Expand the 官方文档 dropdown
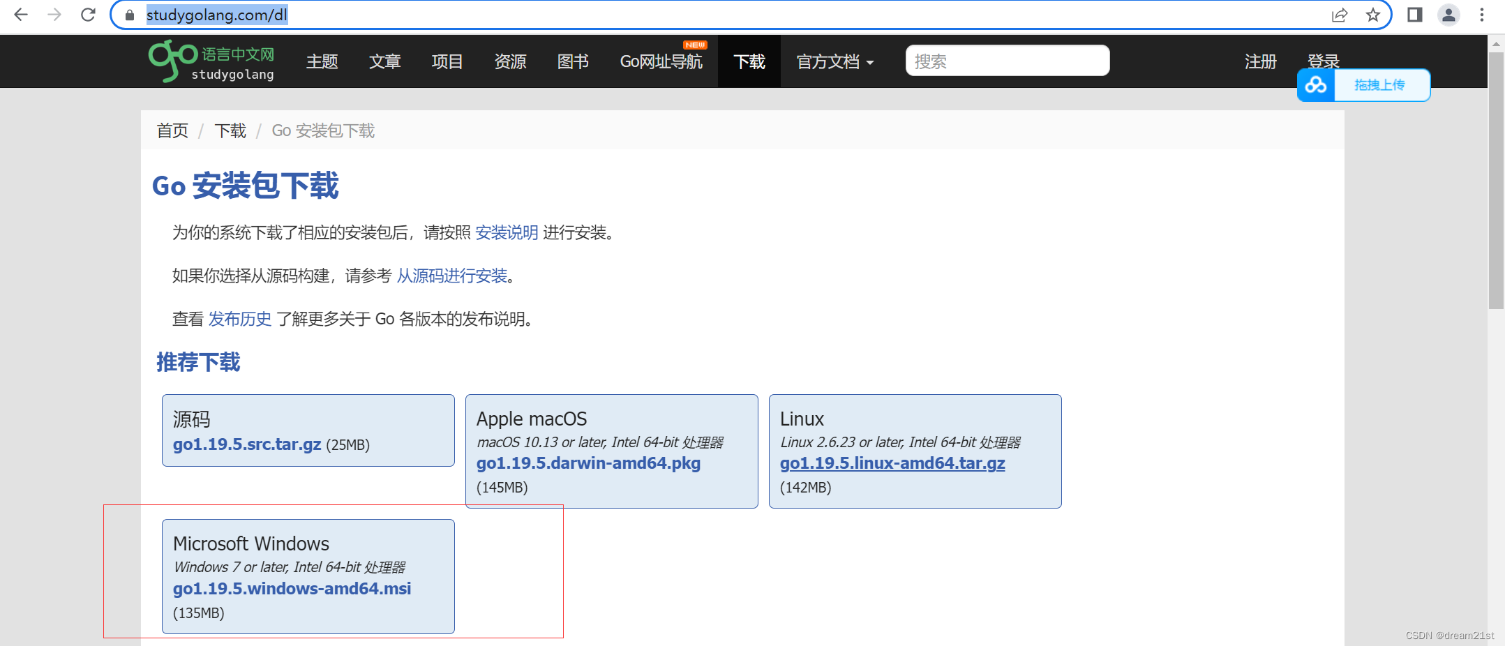Screen dimensions: 1505x646 tap(835, 61)
